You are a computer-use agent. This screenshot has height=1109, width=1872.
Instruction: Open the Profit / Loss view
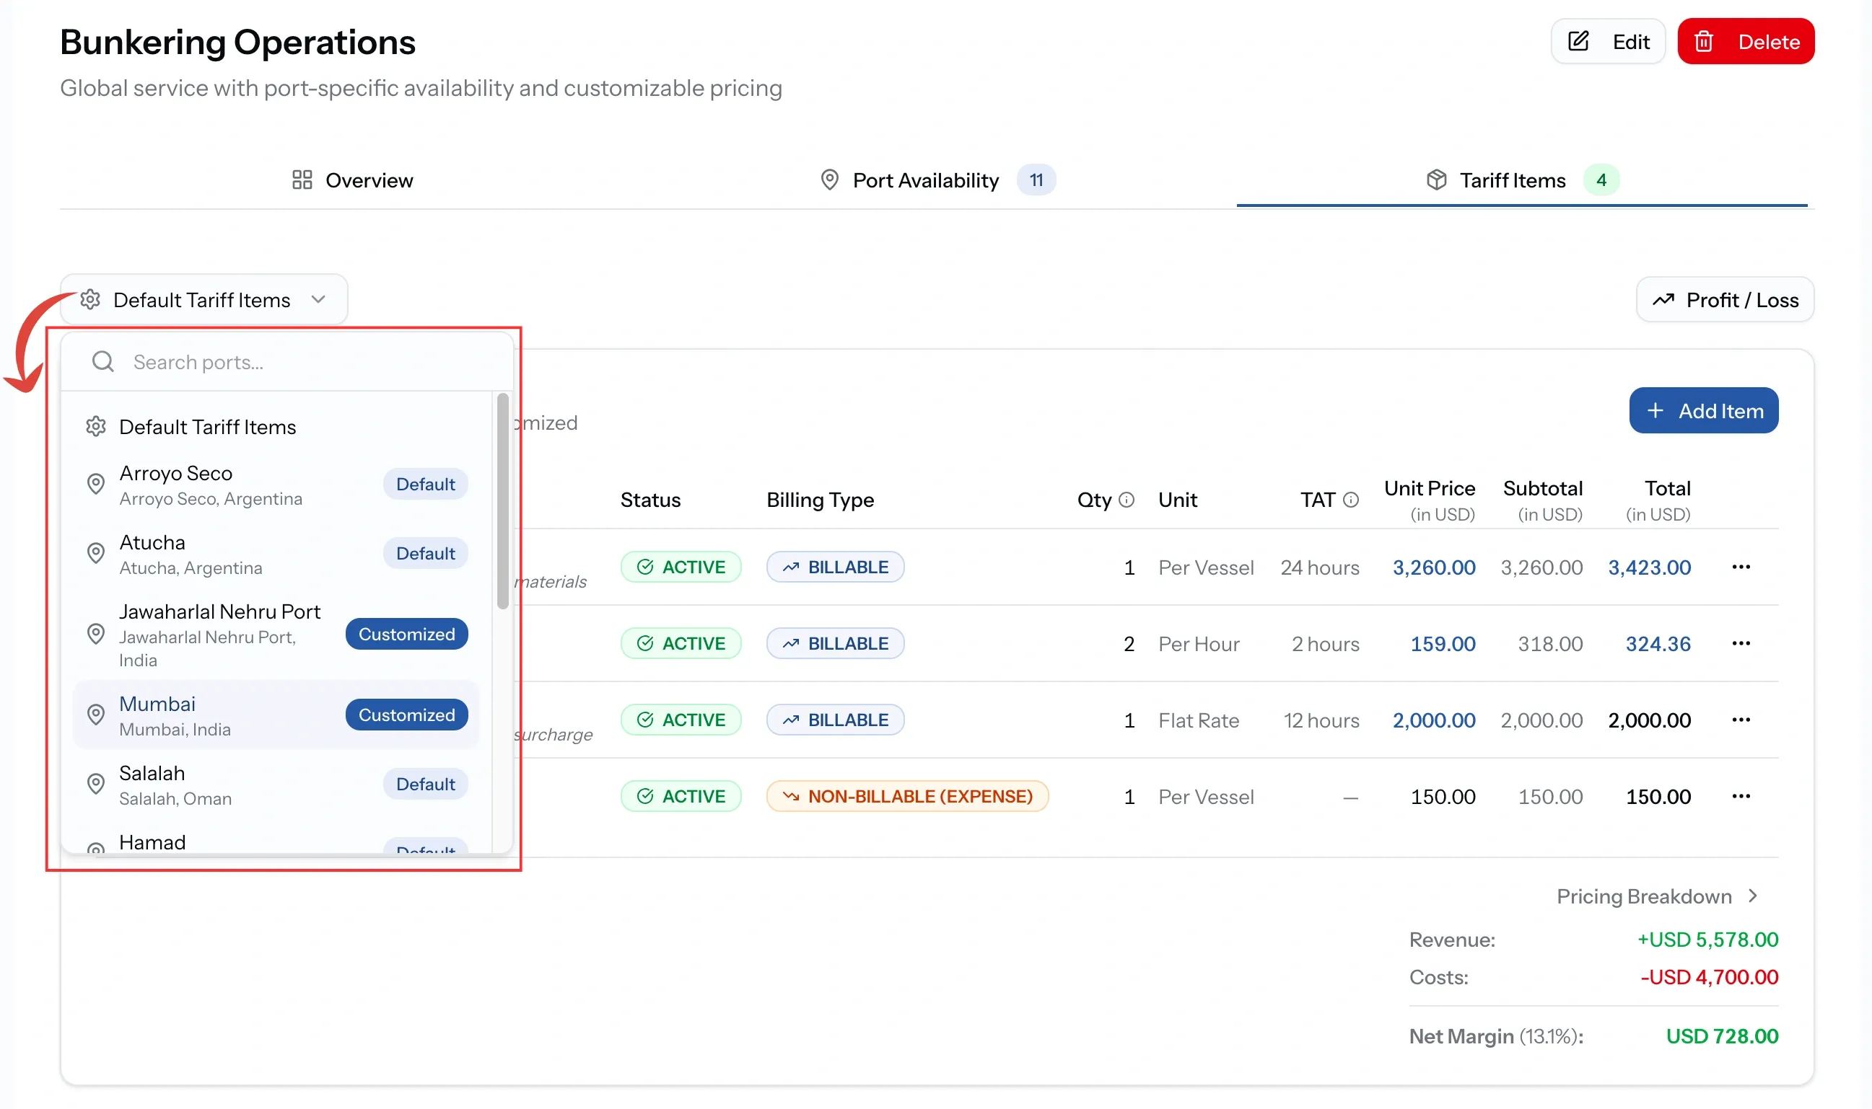click(1725, 300)
